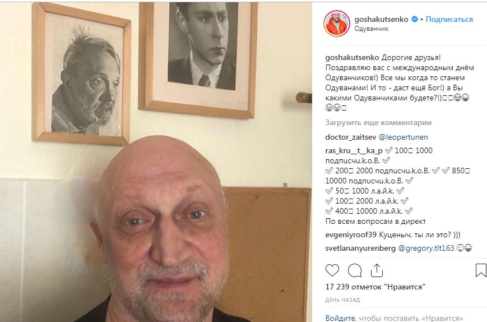Show the 17 239 likes list

click(375, 287)
